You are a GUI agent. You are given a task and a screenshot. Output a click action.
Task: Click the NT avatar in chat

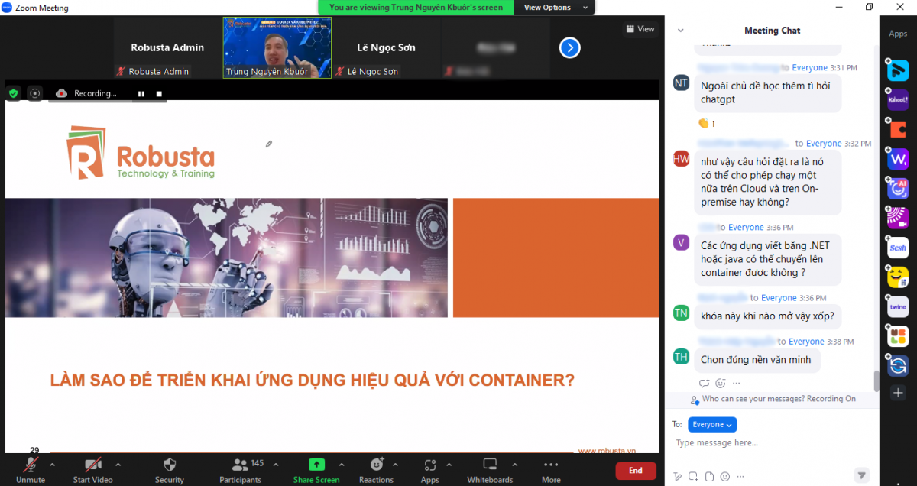click(x=681, y=83)
